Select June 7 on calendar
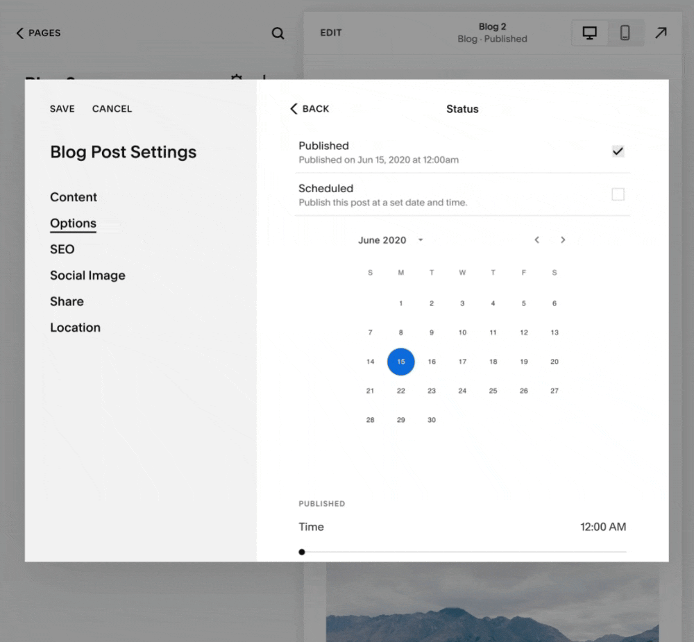This screenshot has width=694, height=642. coord(371,332)
